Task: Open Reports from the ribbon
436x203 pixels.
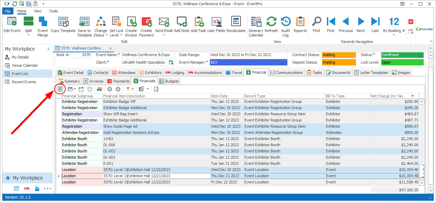Action: [300, 25]
